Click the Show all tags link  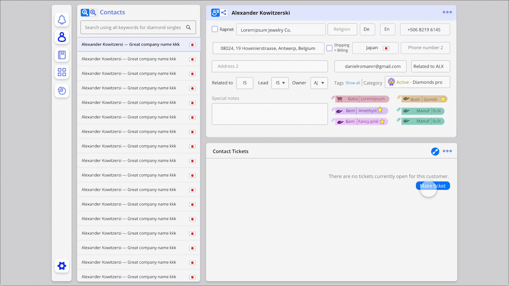click(352, 83)
